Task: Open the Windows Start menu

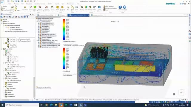Action: click(x=2, y=105)
